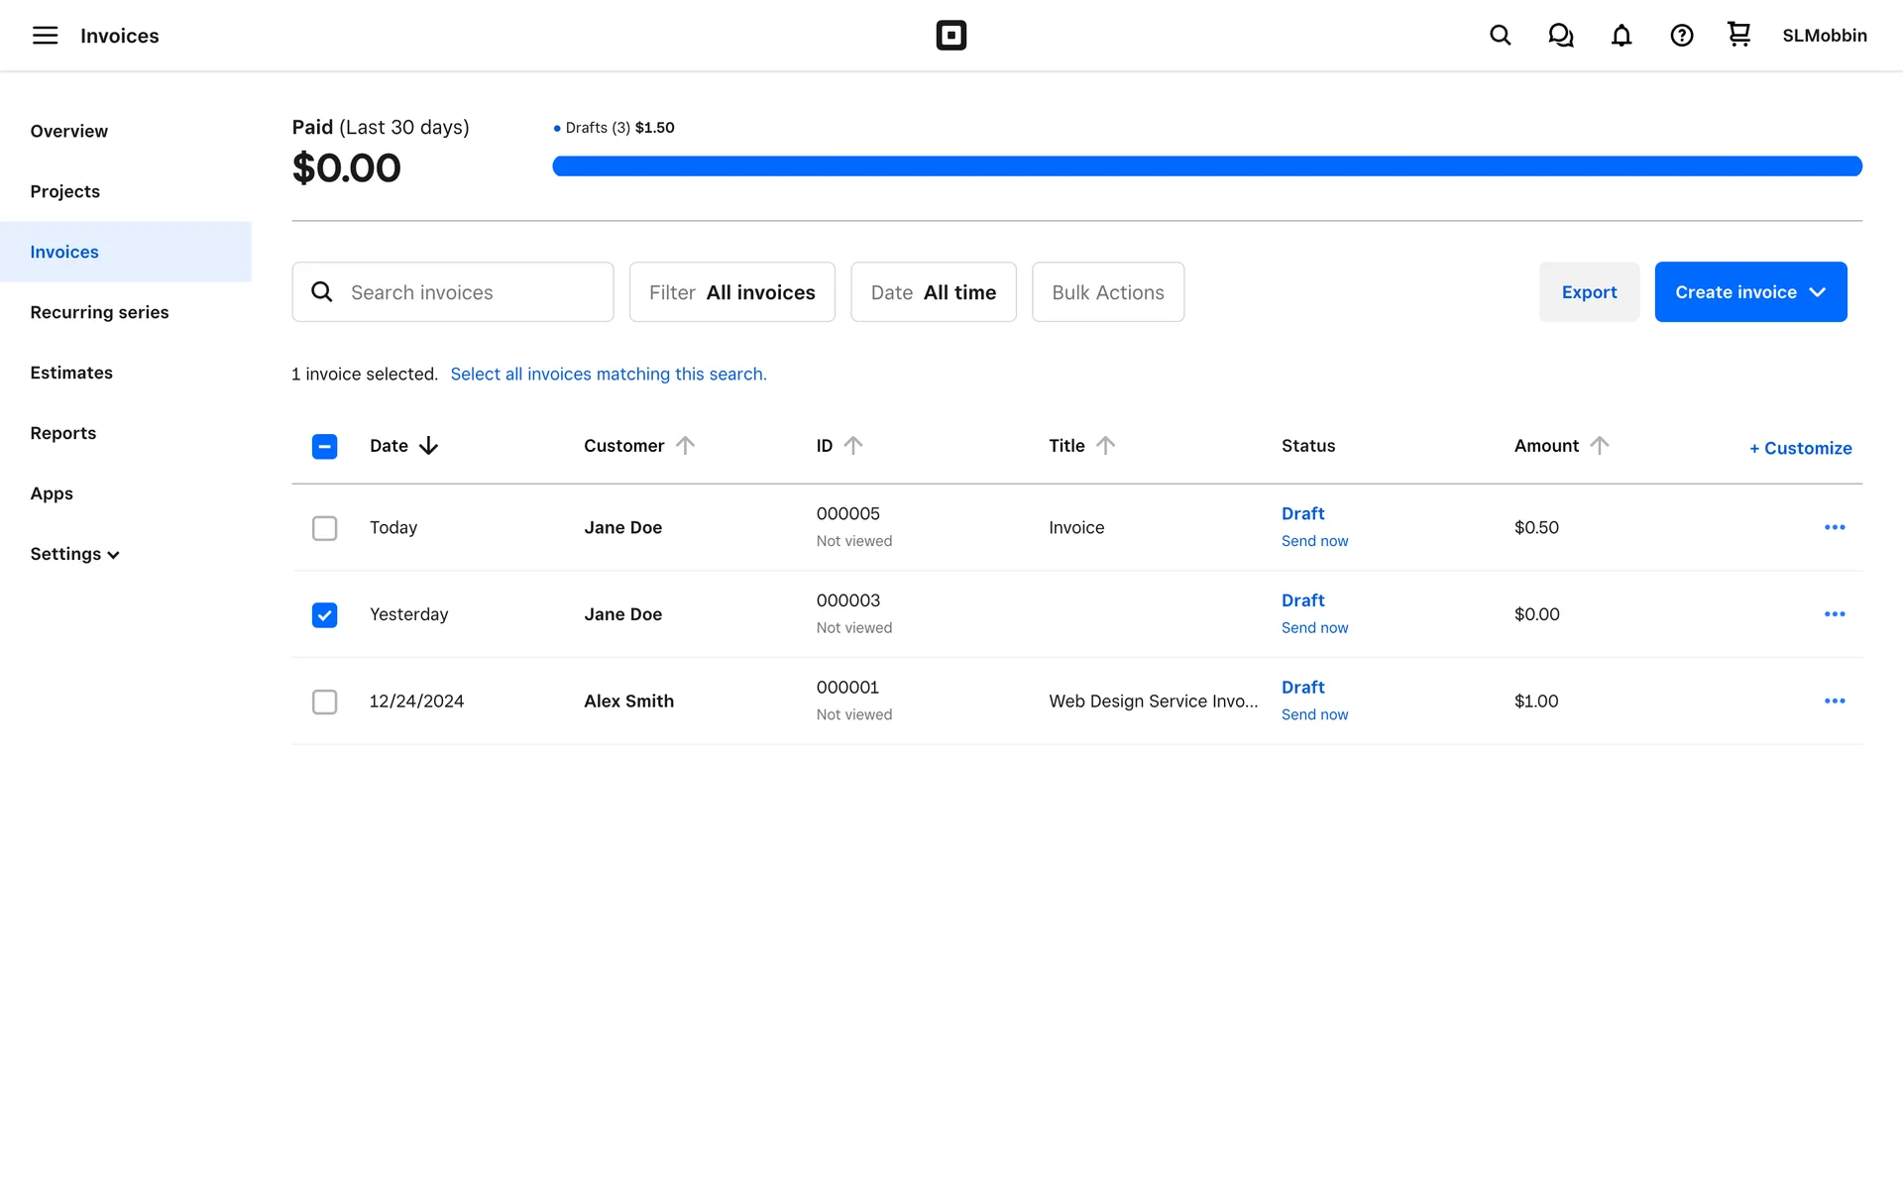
Task: Click the Square logo at top center
Action: tap(951, 36)
